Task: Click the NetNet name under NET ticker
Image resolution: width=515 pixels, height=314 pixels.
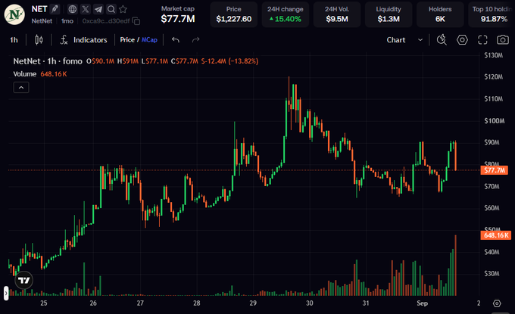Action: point(42,21)
